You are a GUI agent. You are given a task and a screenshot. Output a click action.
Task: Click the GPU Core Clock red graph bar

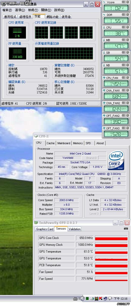point(111,238)
